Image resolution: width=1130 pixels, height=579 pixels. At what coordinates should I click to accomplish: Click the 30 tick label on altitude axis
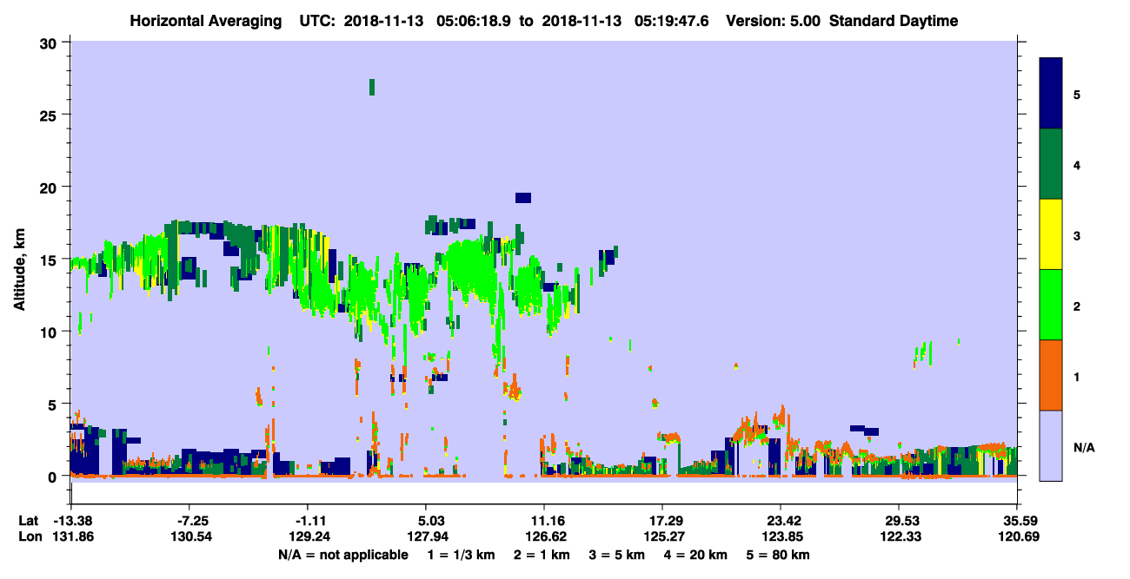(50, 43)
